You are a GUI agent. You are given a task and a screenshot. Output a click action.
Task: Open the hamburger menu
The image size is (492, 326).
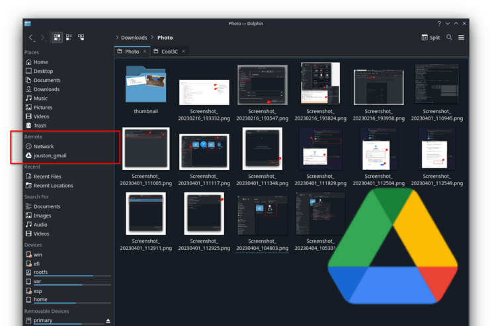pos(461,38)
